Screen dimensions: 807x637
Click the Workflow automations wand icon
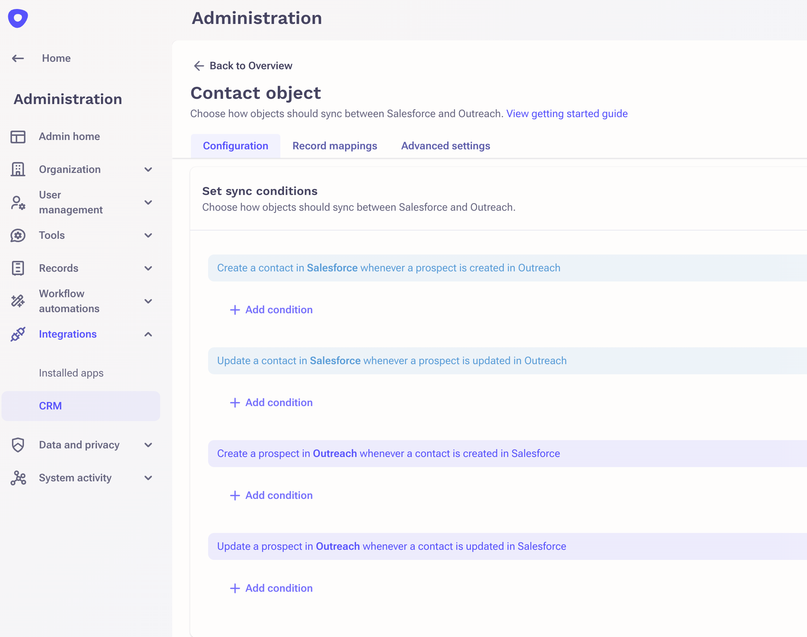coord(18,301)
